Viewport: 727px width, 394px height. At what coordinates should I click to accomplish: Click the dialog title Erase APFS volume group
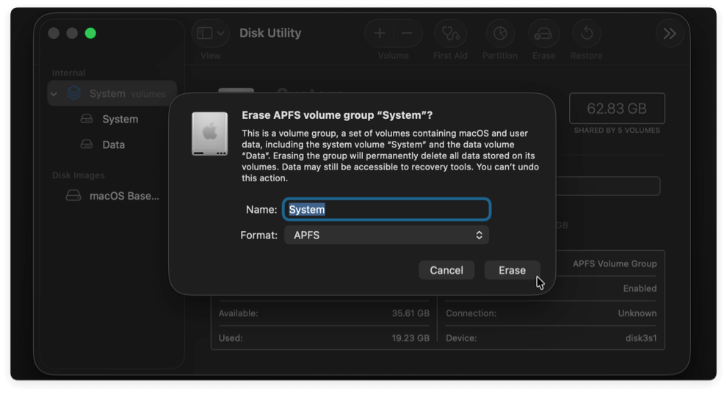337,114
